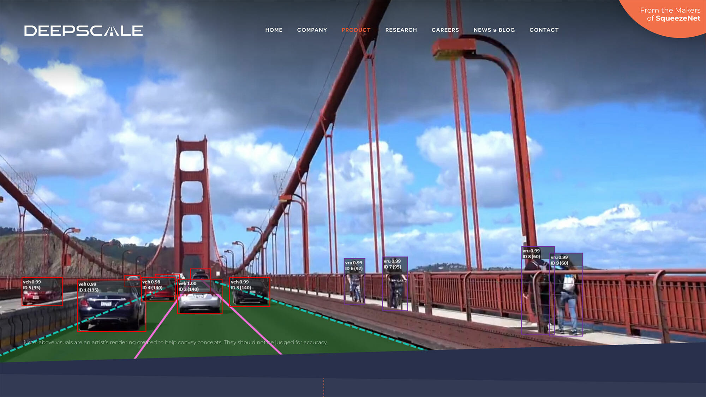Go to the Company page
The width and height of the screenshot is (706, 397).
click(312, 30)
